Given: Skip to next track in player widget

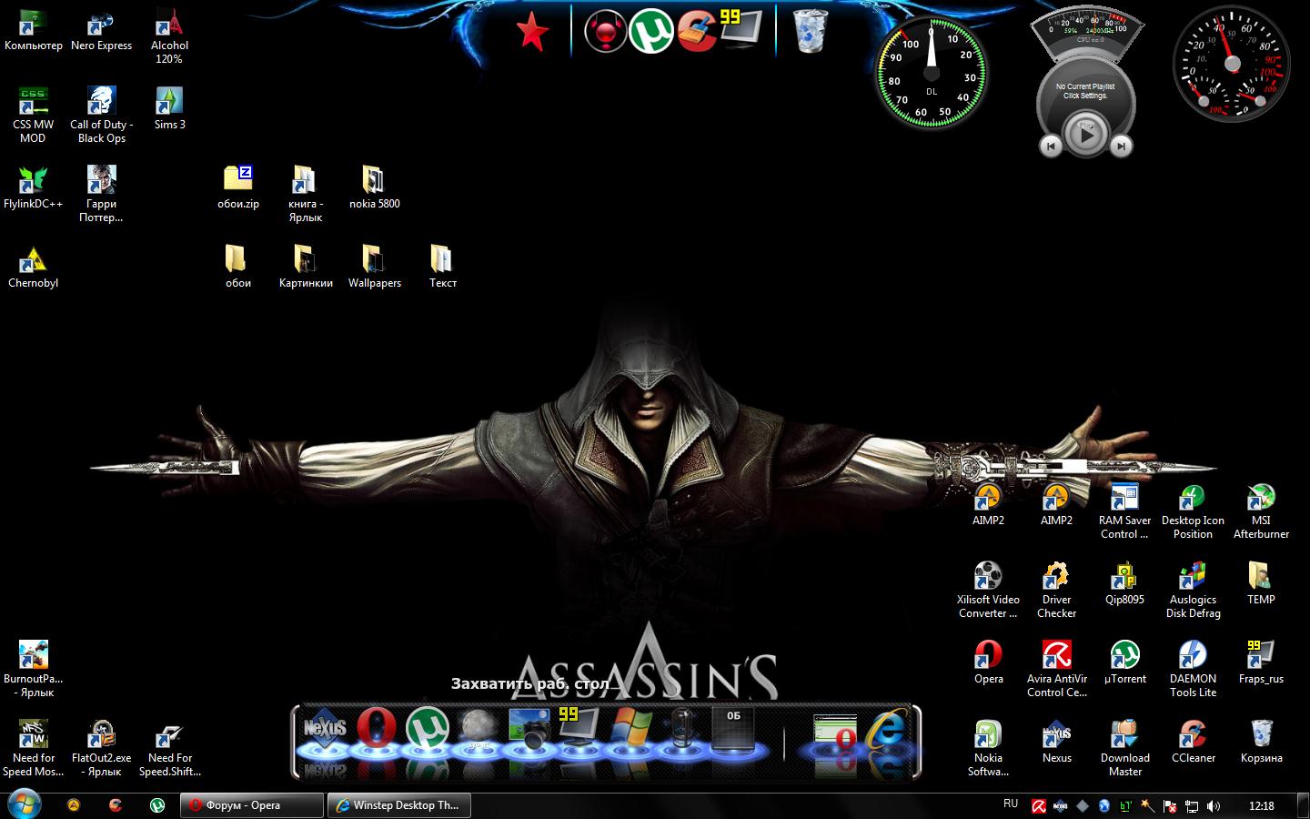Looking at the screenshot, I should [1122, 145].
